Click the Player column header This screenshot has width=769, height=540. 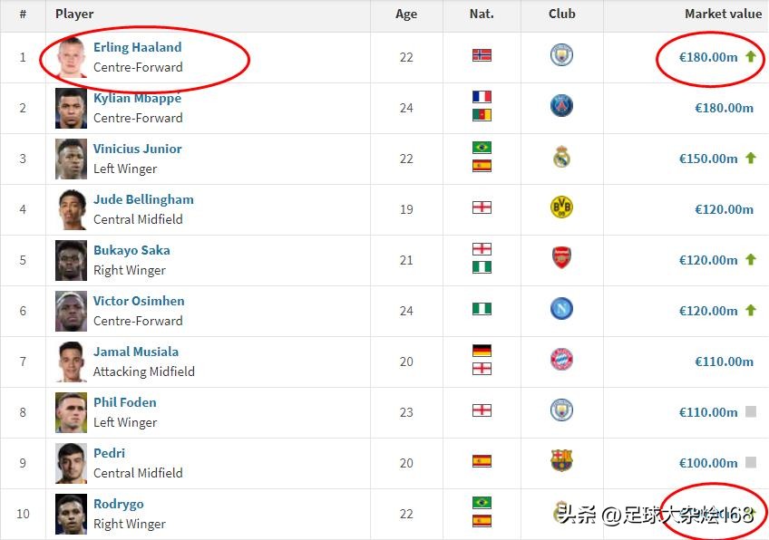coord(74,14)
